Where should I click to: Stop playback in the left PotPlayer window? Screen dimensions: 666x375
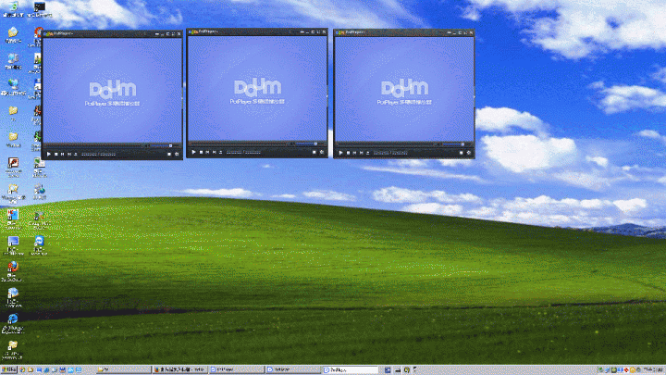click(x=56, y=154)
